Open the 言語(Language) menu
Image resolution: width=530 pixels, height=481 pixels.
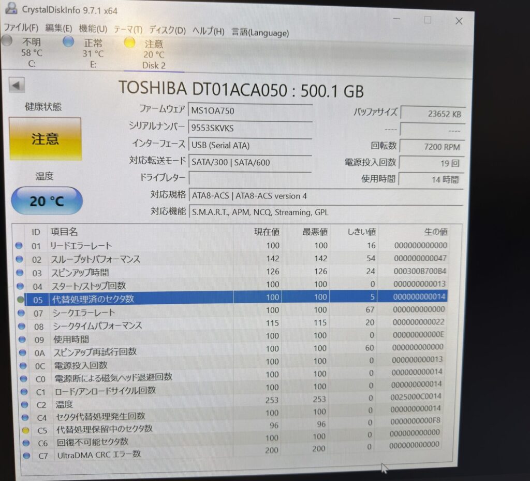[260, 33]
